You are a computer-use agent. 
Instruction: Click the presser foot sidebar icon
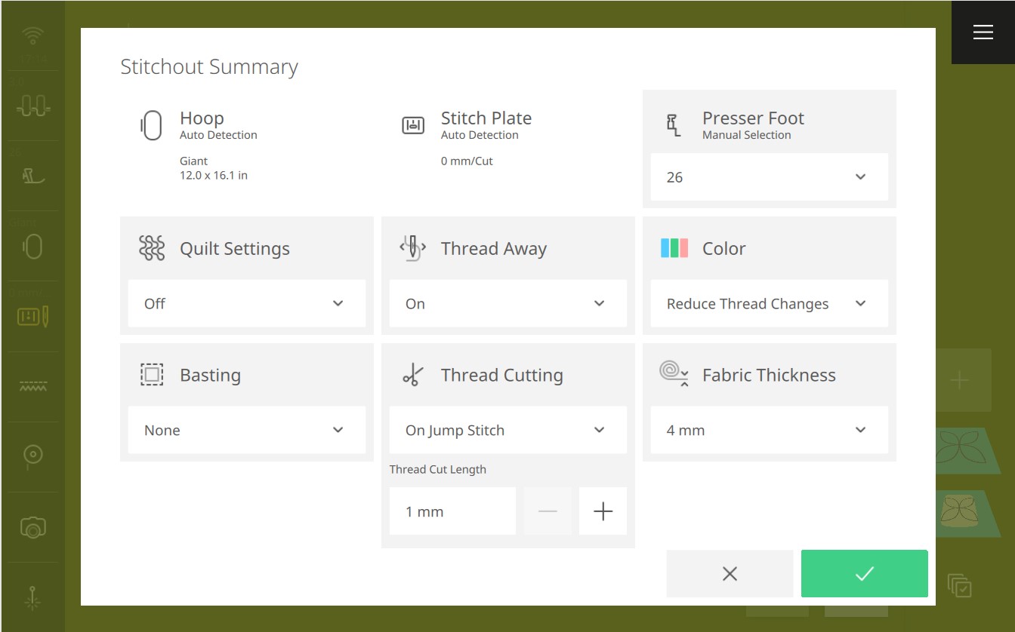(x=32, y=176)
